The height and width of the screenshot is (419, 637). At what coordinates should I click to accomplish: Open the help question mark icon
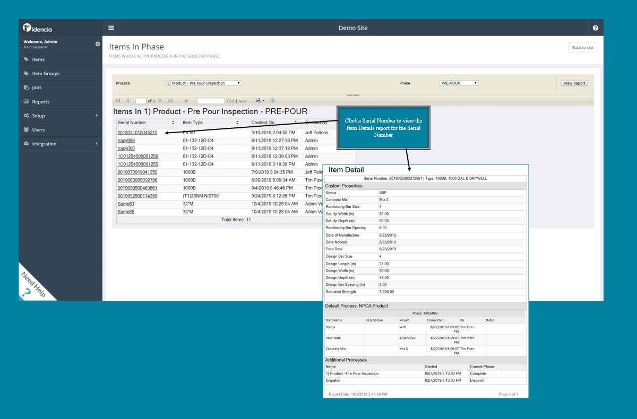595,28
